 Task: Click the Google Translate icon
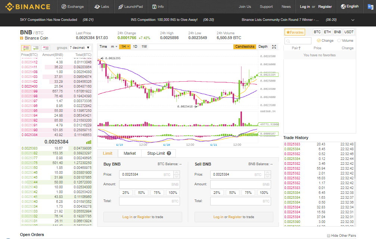click(370, 7)
